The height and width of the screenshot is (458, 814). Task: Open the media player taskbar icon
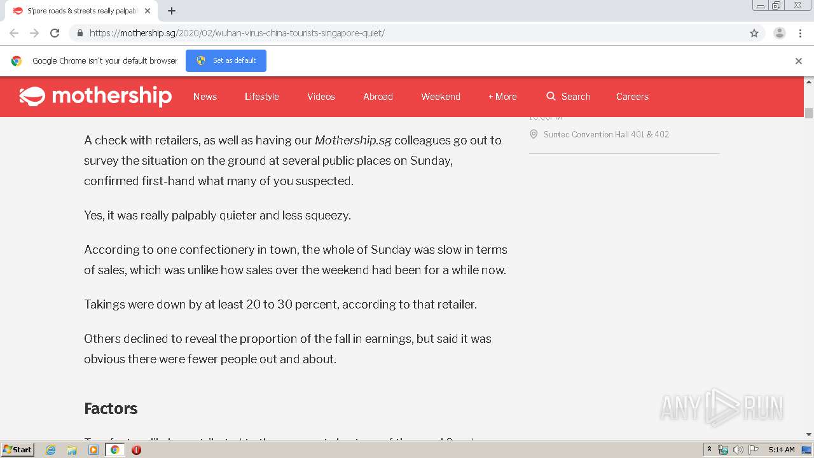pos(93,450)
